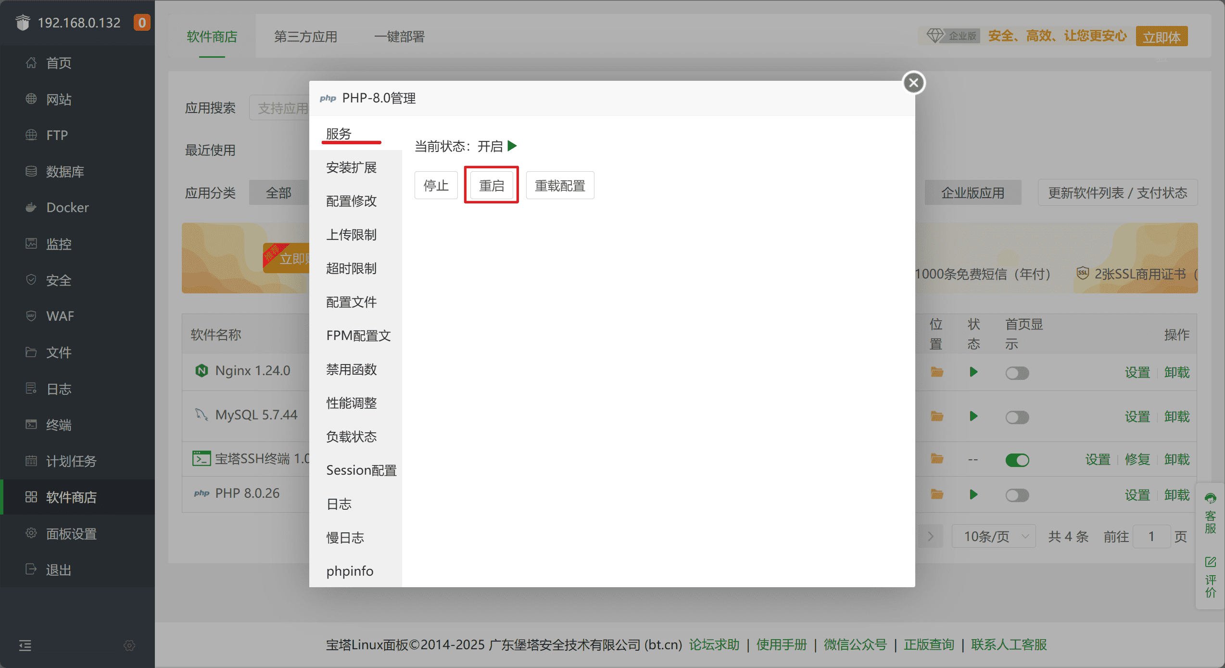This screenshot has height=668, width=1225.
Task: Enable PHP homepage display switch
Action: 1017,495
